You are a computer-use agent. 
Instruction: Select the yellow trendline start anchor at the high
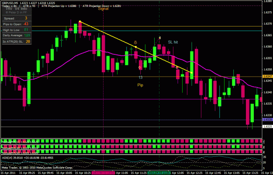(80, 21)
